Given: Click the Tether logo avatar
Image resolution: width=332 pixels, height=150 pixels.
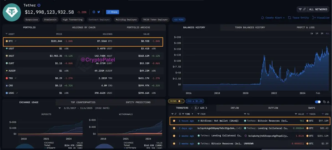Looking at the screenshot, I should pos(12,13).
